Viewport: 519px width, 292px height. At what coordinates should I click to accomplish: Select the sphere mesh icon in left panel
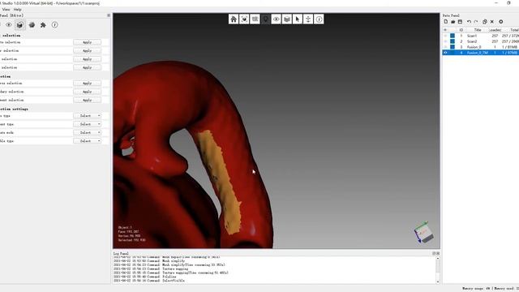pyautogui.click(x=32, y=25)
